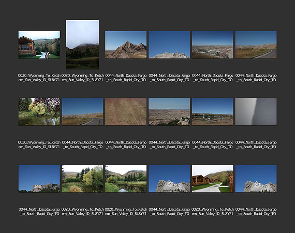
Task: Open the pond reflecting hills thumbnail
Action: pos(126,179)
